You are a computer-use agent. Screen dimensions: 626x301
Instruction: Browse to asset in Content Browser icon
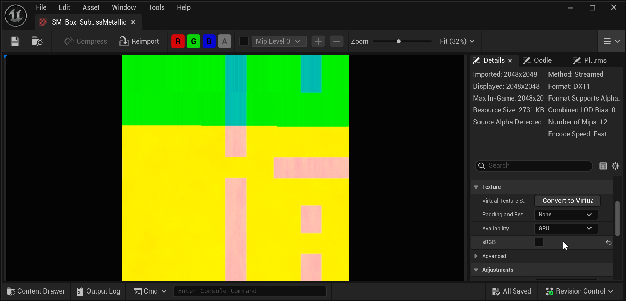[37, 41]
